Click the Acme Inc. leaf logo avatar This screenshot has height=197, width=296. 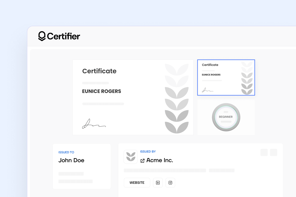point(131,157)
